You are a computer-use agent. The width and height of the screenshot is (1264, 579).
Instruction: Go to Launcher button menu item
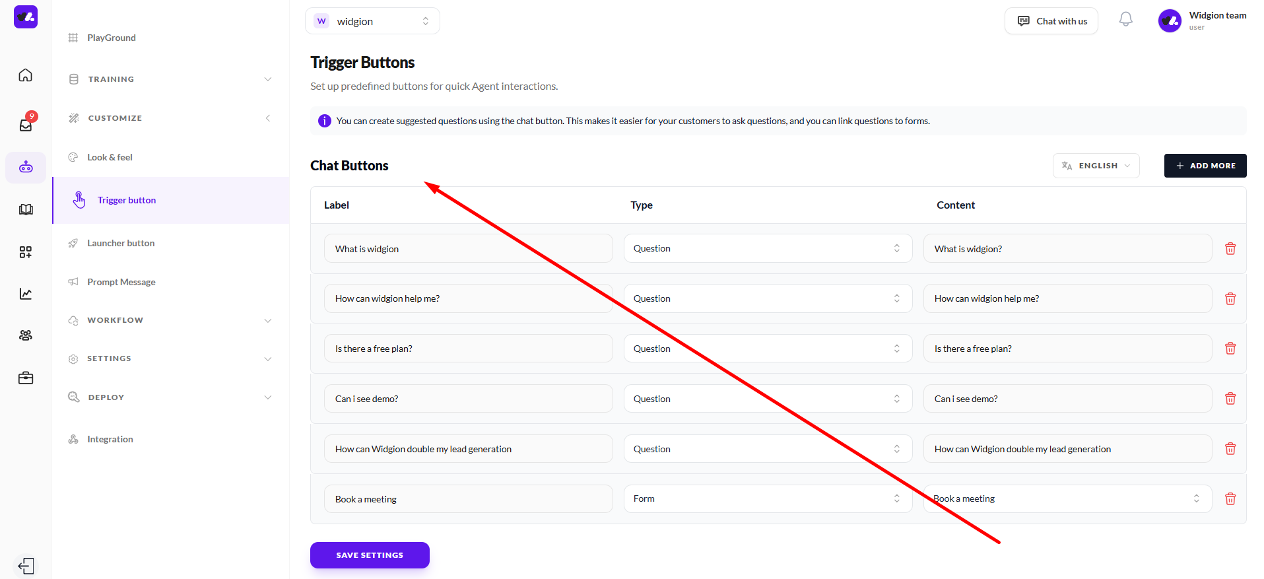pos(121,243)
